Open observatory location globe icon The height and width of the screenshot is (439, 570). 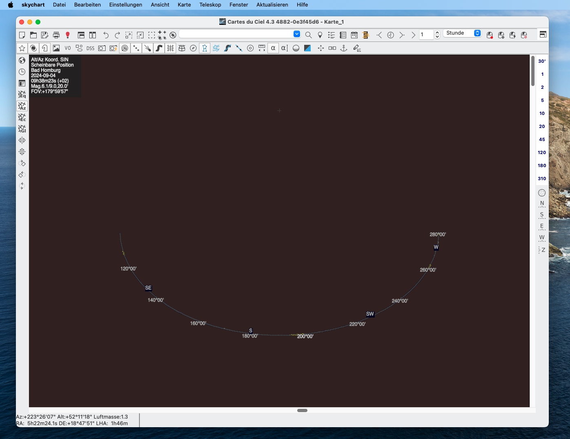click(22, 60)
